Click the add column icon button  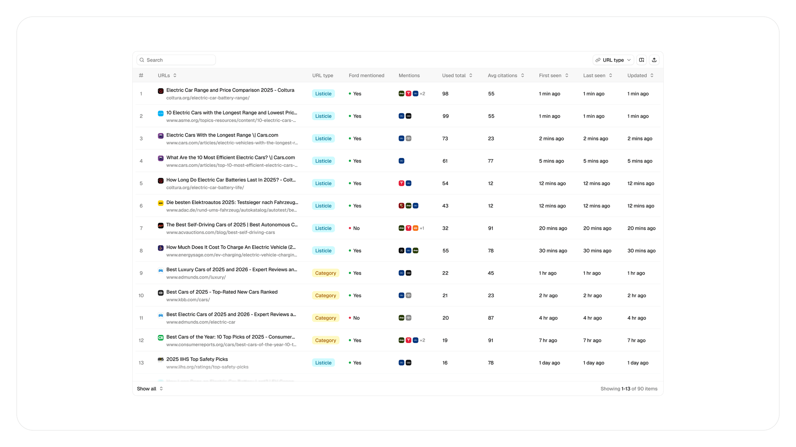pos(642,60)
